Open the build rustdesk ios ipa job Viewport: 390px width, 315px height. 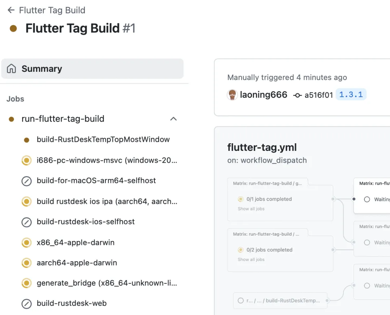coord(107,201)
